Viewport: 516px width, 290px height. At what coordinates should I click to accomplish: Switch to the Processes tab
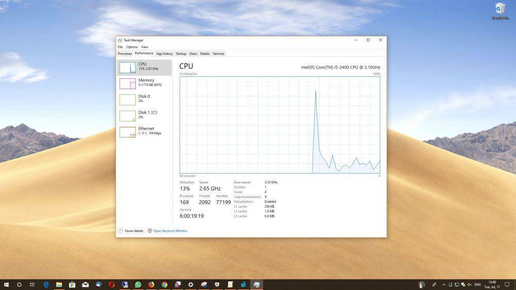point(125,54)
